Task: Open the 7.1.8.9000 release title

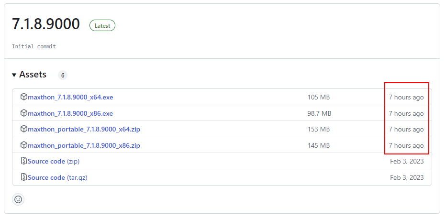Action: [46, 24]
